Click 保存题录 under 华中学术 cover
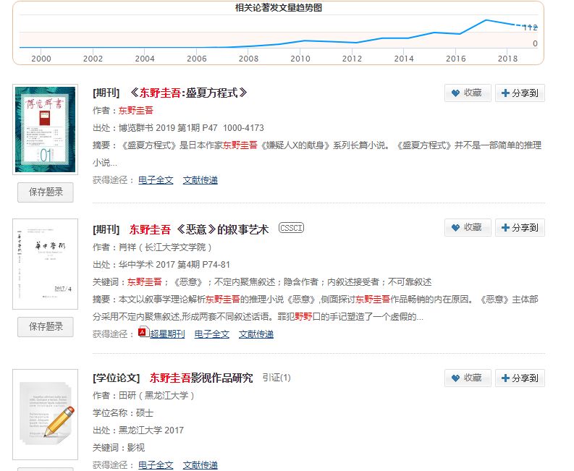The height and width of the screenshot is (471, 574). pyautogui.click(x=46, y=327)
